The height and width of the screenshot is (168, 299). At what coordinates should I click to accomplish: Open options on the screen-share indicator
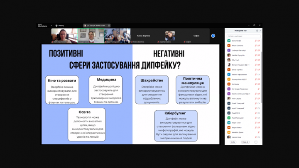point(109,26)
